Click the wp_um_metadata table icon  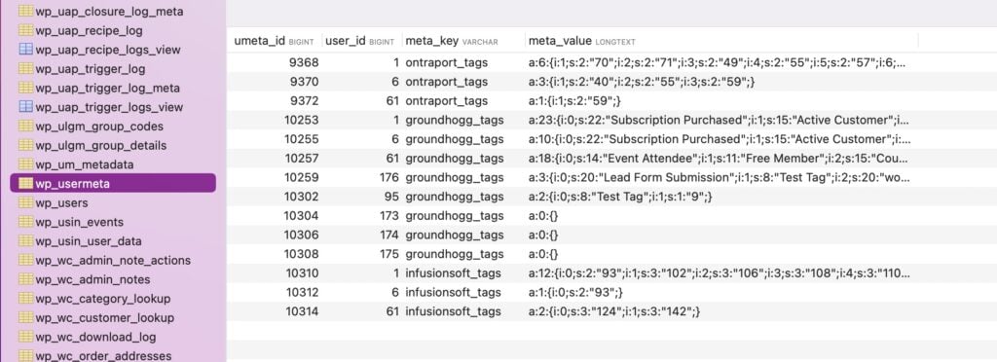[26, 164]
